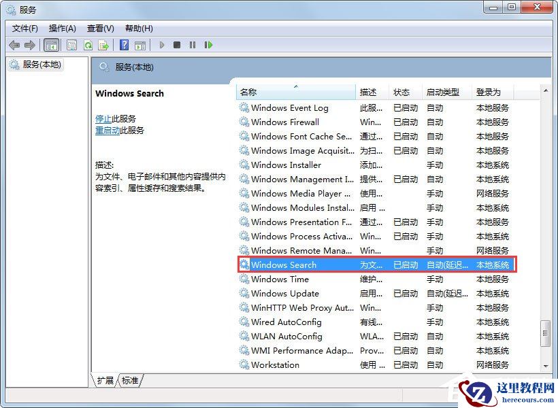Refresh the services list icon
The image size is (558, 408).
click(88, 45)
